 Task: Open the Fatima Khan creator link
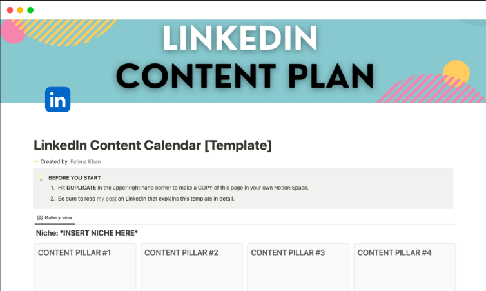pos(85,162)
